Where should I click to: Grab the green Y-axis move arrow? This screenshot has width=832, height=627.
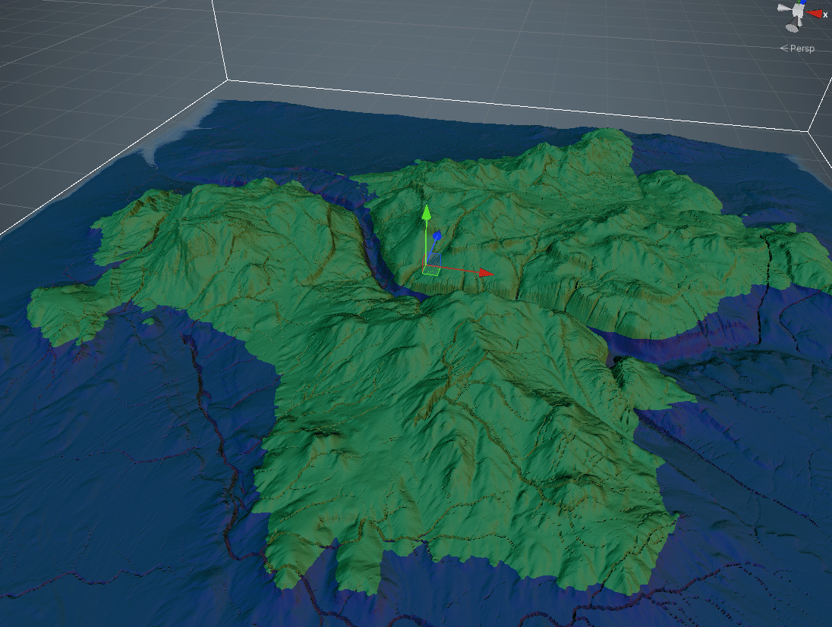pyautogui.click(x=426, y=213)
